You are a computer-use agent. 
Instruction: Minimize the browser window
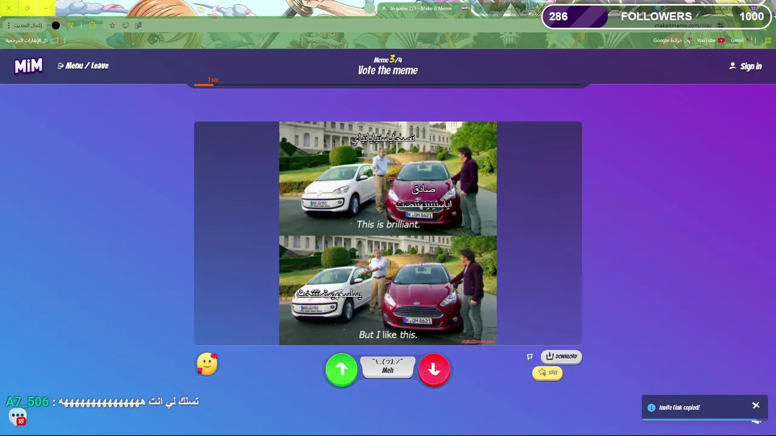coord(46,8)
